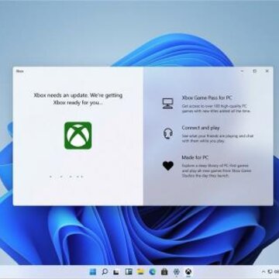This screenshot has width=279, height=279.
Task: Open Settings gear on the taskbar
Action: click(177, 271)
